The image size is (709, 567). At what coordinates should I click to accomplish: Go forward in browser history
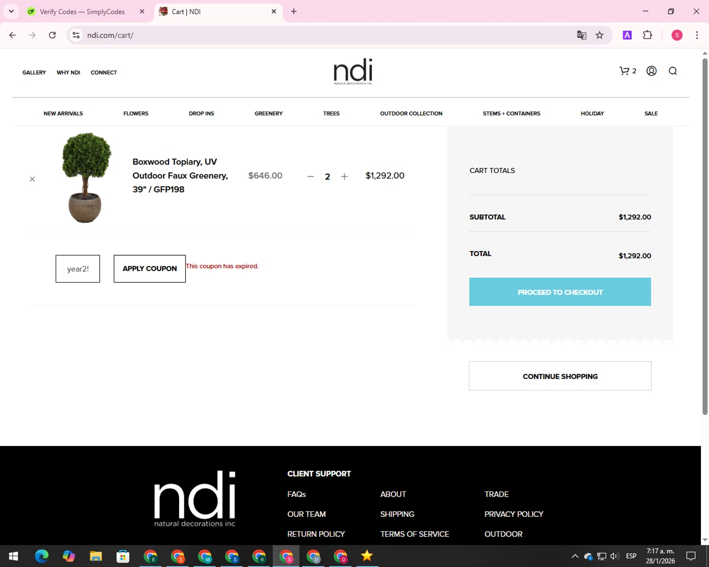32,35
